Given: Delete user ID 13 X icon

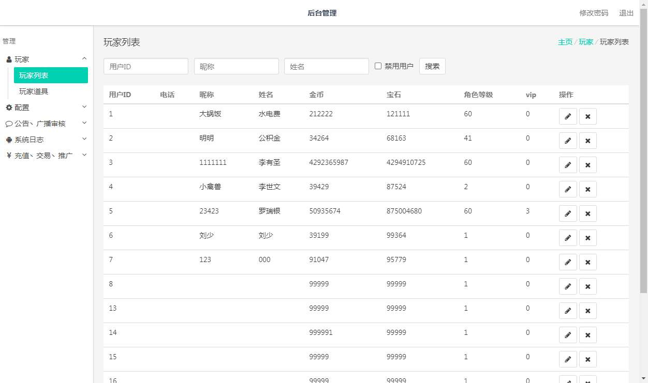Looking at the screenshot, I should [x=588, y=311].
